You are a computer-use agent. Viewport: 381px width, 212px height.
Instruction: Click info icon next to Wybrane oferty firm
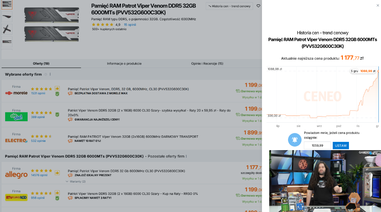click(46, 74)
